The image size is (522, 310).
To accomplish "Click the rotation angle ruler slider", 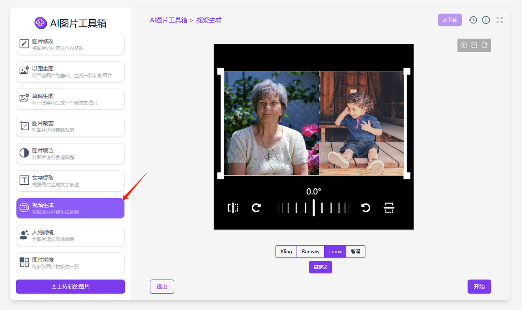I will (314, 208).
